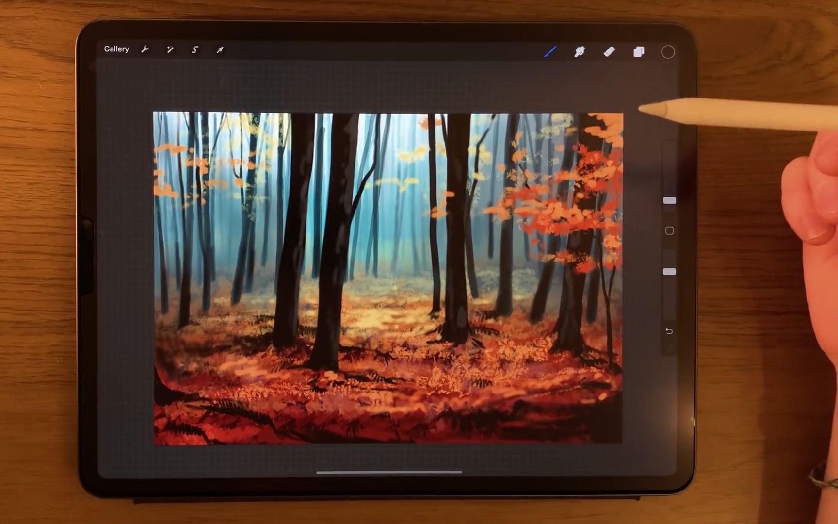The width and height of the screenshot is (838, 524).
Task: Tap the brush opacity slider handle
Action: pyautogui.click(x=669, y=272)
